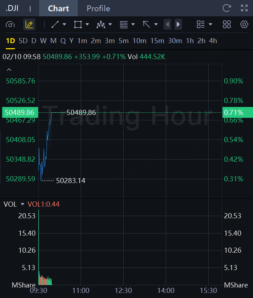Select the 5m interval
This screenshot has width=253, height=298.
[x=124, y=41]
